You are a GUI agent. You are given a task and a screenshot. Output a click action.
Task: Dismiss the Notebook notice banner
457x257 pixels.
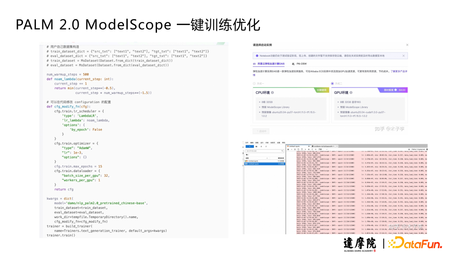403,56
